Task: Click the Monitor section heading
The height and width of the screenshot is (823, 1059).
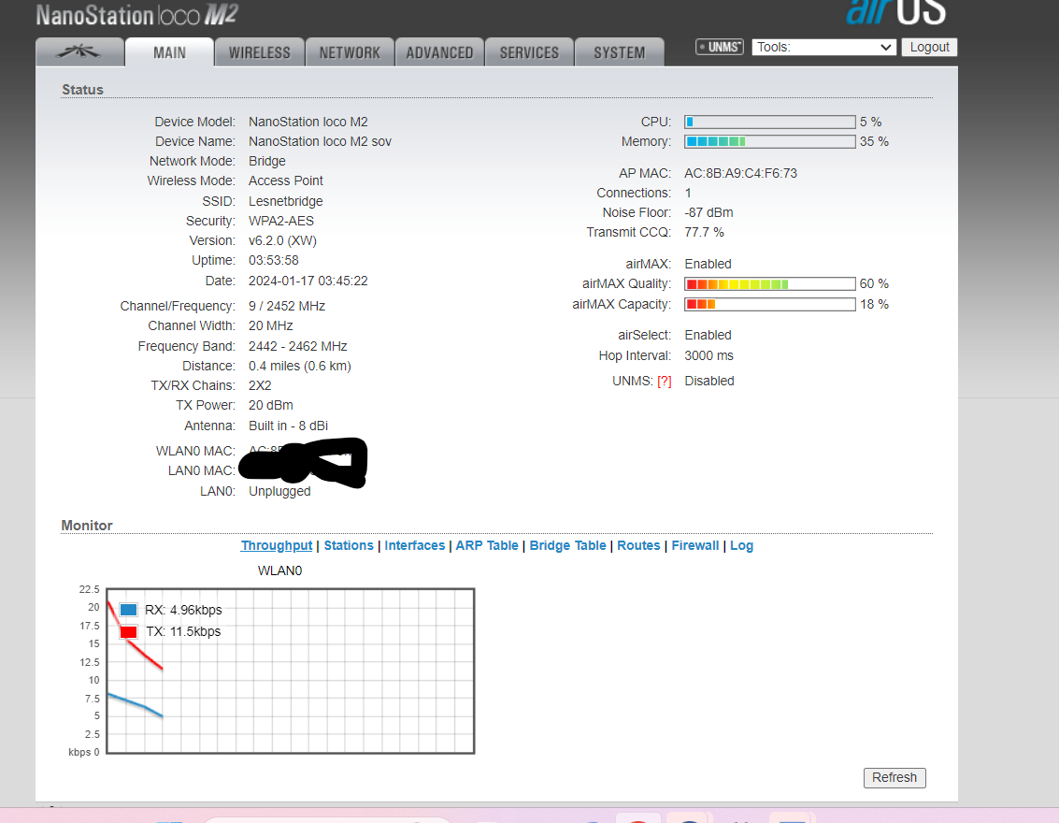Action: coord(86,526)
